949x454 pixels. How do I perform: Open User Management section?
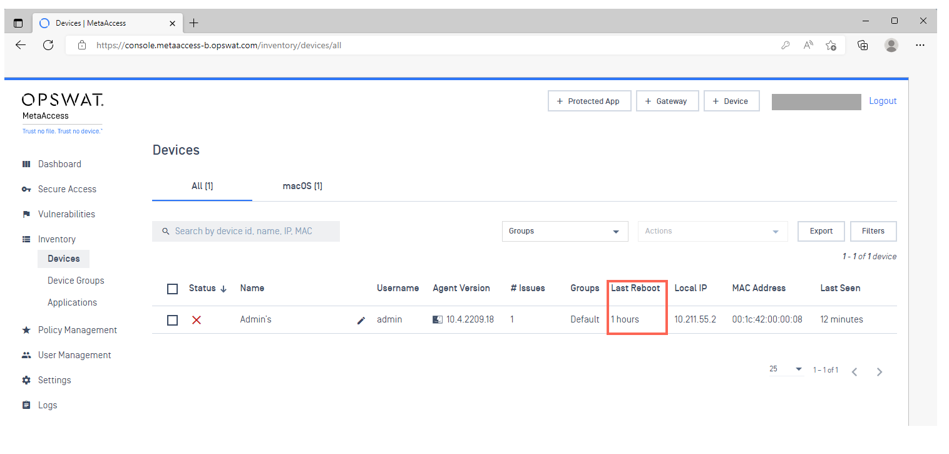point(74,355)
